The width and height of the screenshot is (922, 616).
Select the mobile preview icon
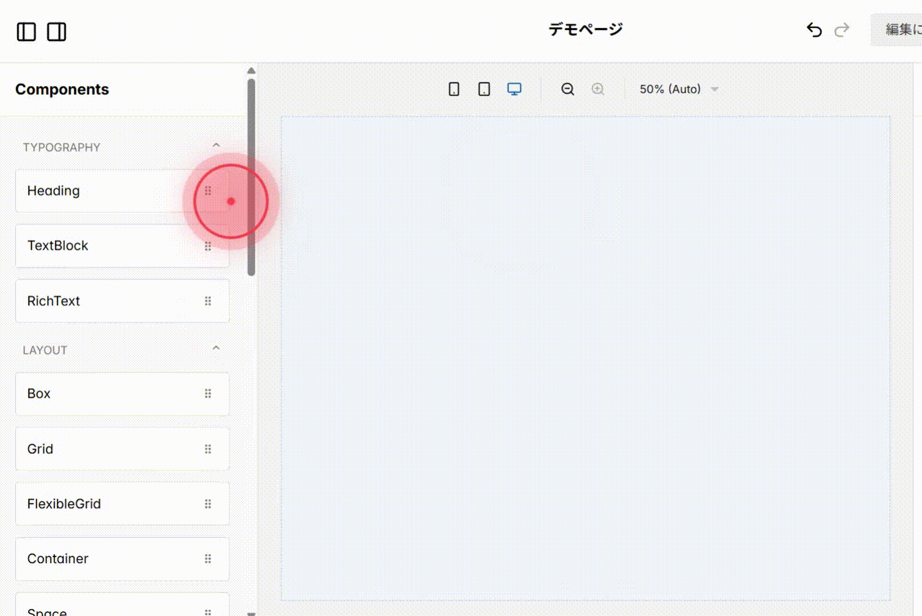click(454, 89)
